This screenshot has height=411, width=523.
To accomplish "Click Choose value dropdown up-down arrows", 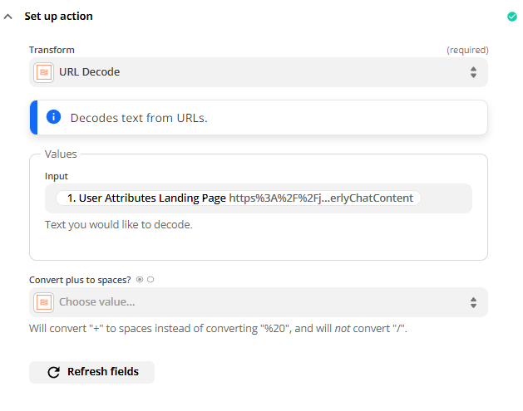I will (x=473, y=302).
